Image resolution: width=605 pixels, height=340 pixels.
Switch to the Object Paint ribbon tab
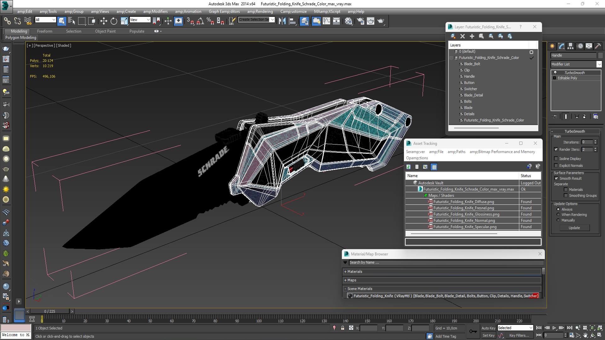pyautogui.click(x=105, y=31)
